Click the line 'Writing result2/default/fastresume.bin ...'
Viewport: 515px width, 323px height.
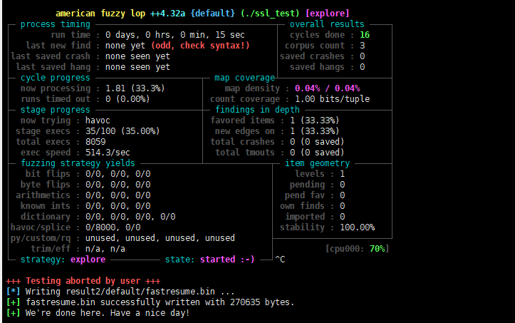click(130, 292)
